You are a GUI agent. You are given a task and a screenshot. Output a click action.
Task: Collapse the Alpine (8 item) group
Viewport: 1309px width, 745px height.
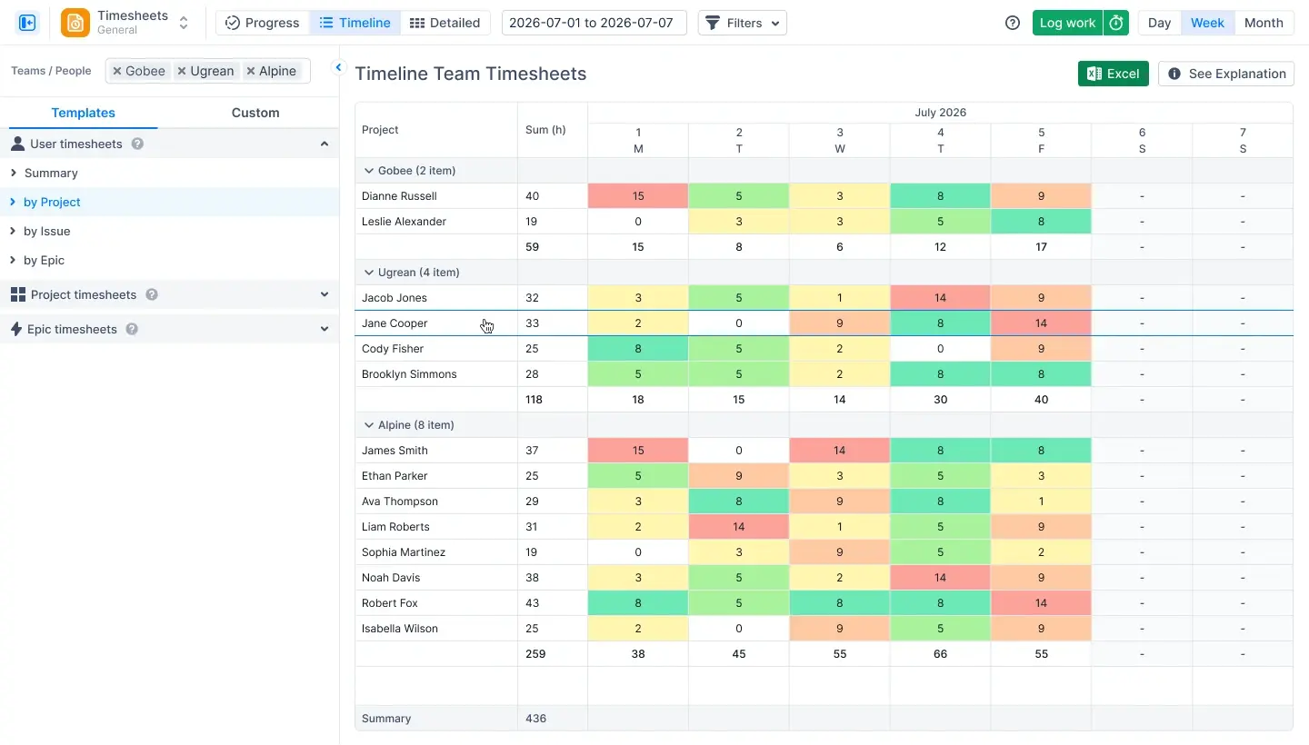coord(369,424)
